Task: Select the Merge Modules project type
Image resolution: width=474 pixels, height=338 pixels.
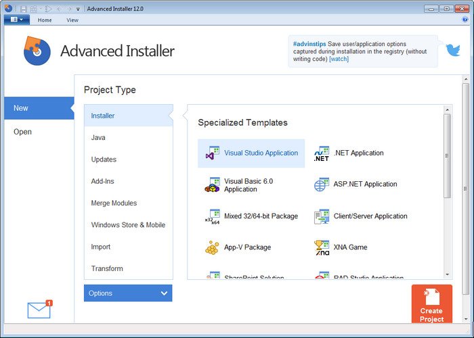Action: coord(129,203)
